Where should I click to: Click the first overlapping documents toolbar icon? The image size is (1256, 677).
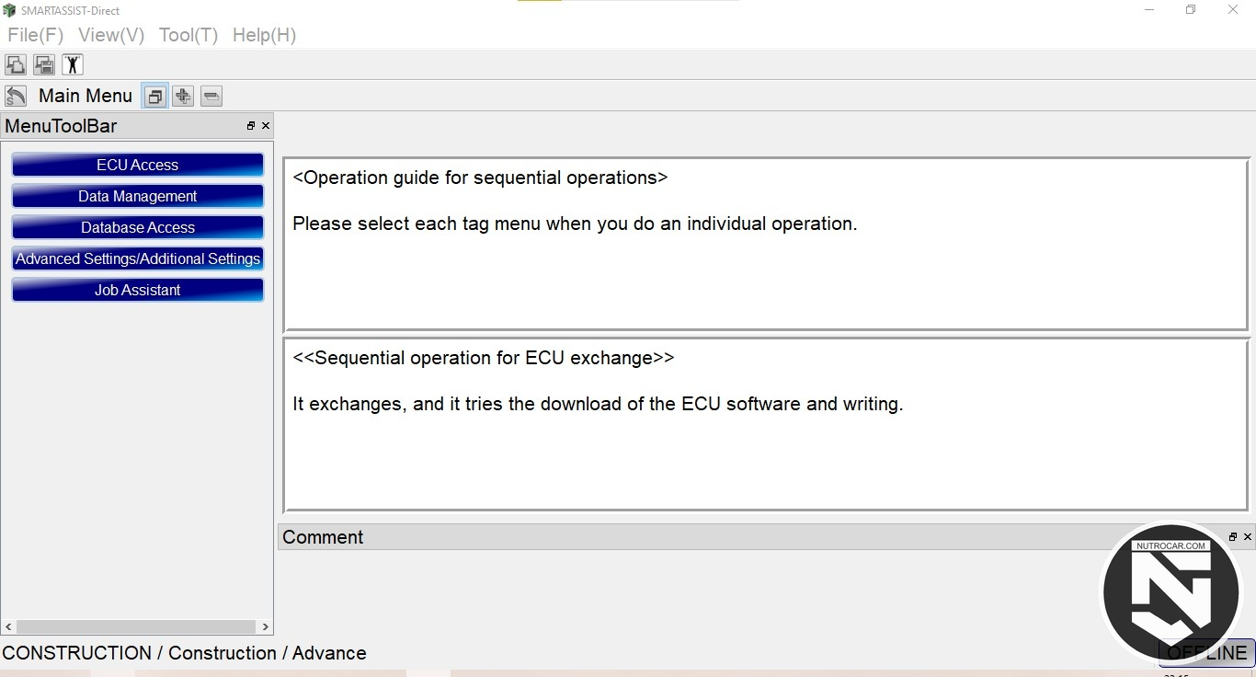pos(16,64)
